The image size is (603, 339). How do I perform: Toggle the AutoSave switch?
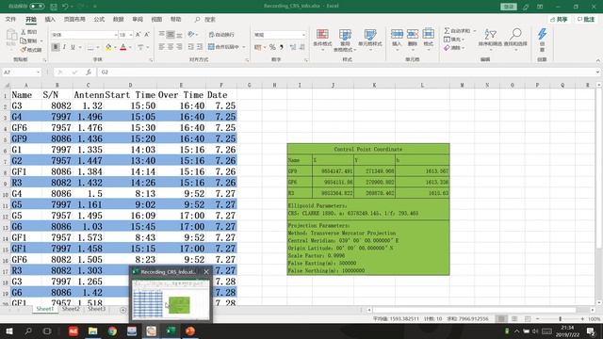coord(37,7)
